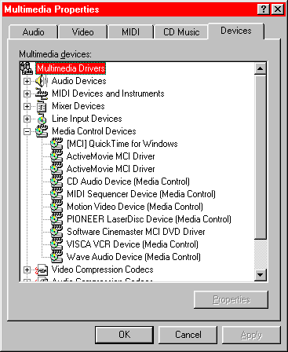Click the Line Input Devices icon
This screenshot has height=352, width=288.
(42, 119)
